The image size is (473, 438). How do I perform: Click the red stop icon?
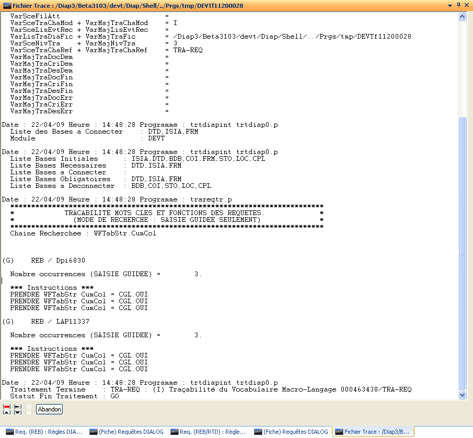7,406
